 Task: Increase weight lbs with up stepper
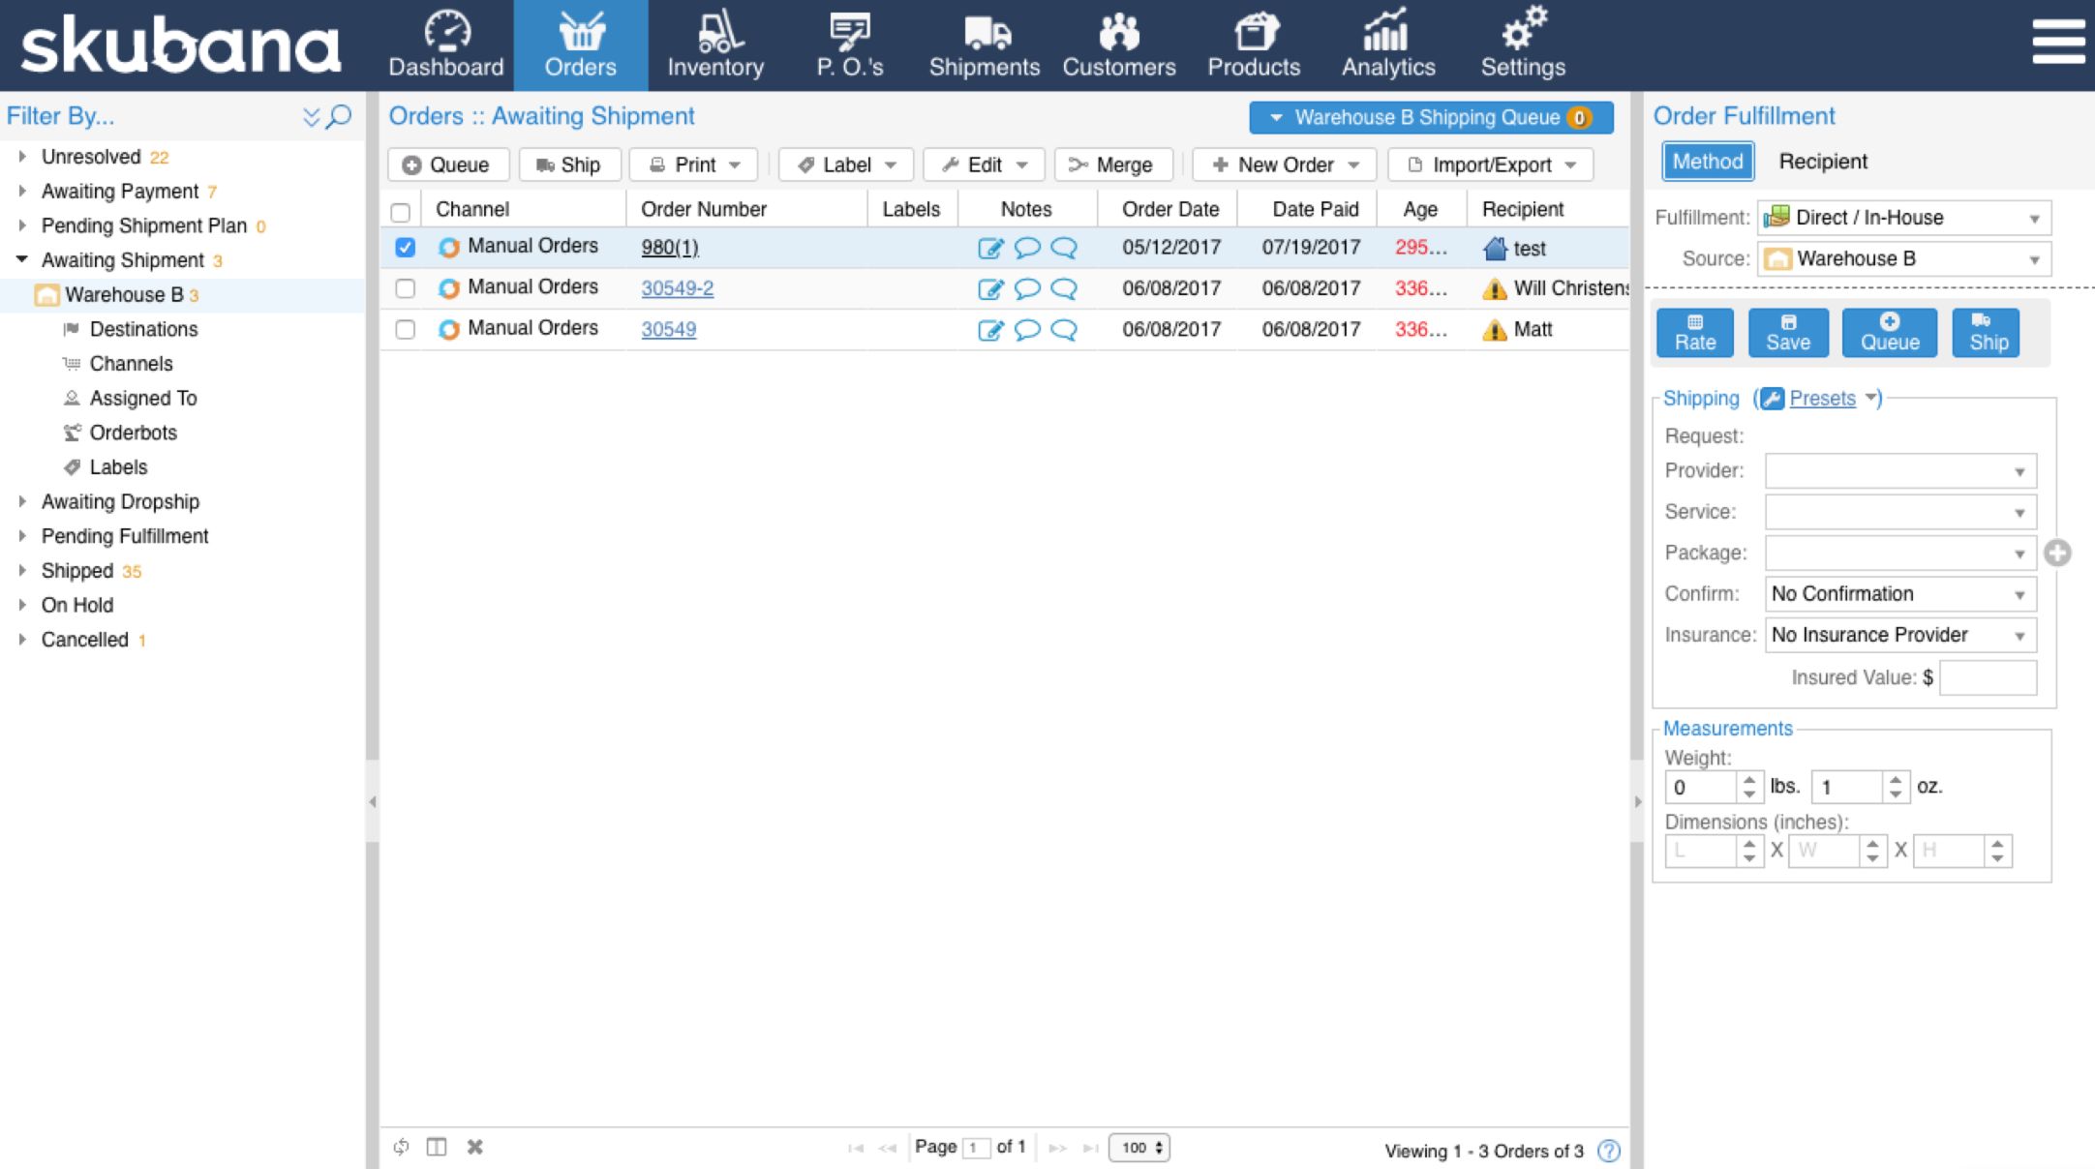pyautogui.click(x=1748, y=779)
